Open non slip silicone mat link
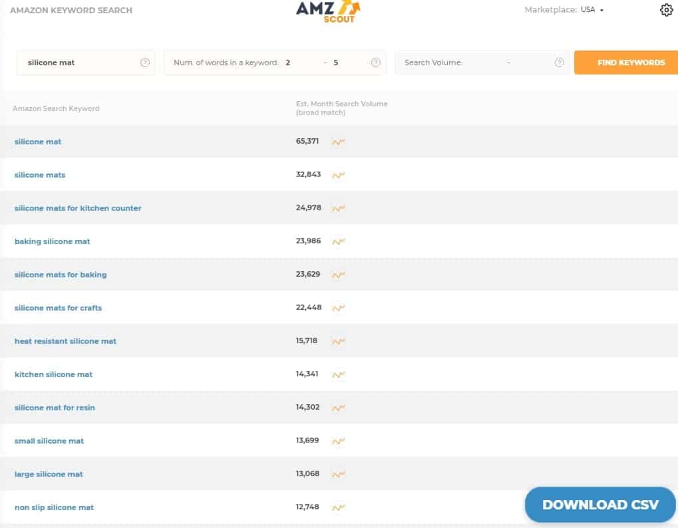Screen dimensions: 678x528 tap(54, 507)
